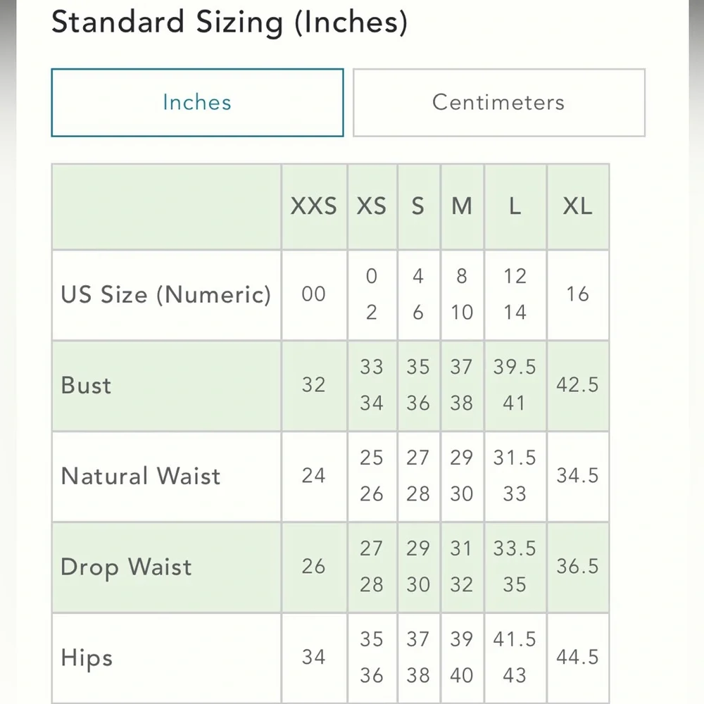Switch to the Inches tab
Screen dimensions: 704x704
[x=197, y=102]
